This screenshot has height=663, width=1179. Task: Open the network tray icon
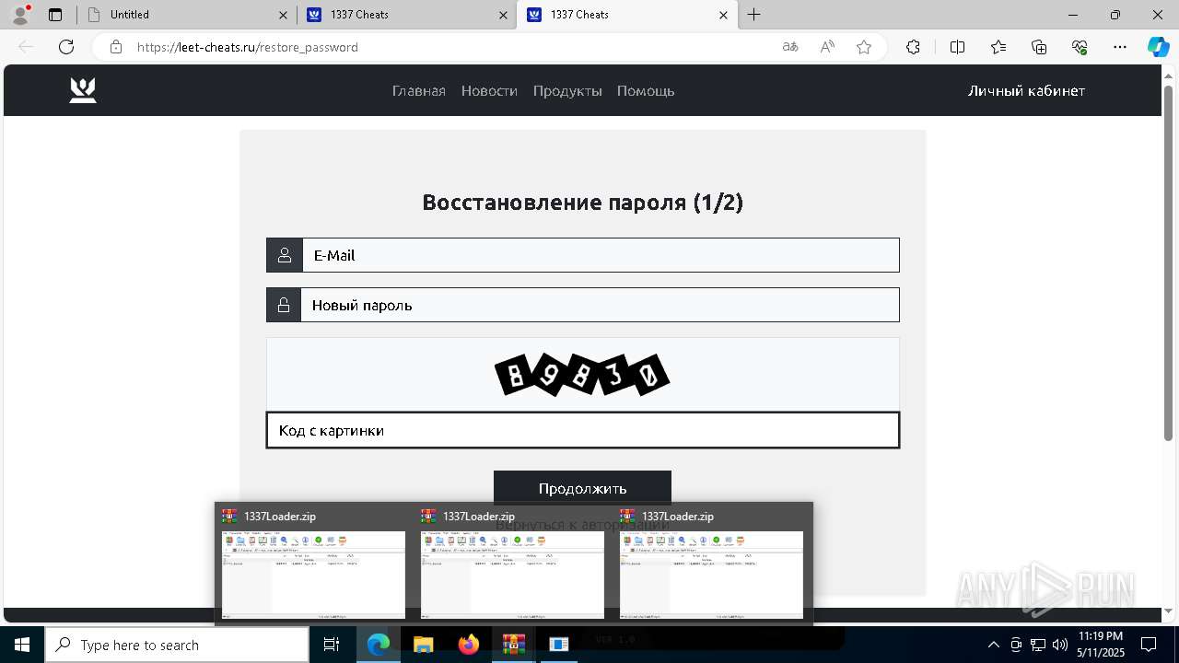coord(1037,645)
